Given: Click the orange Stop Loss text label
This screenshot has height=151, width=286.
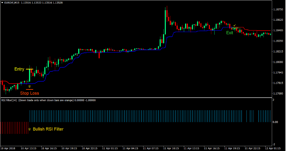Looking at the screenshot, I should coord(29,93).
